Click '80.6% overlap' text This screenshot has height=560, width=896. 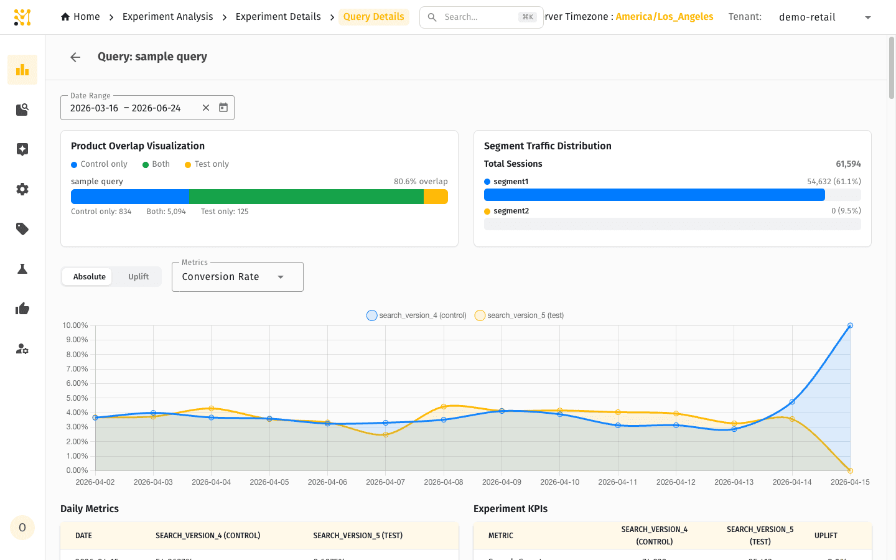coord(421,182)
